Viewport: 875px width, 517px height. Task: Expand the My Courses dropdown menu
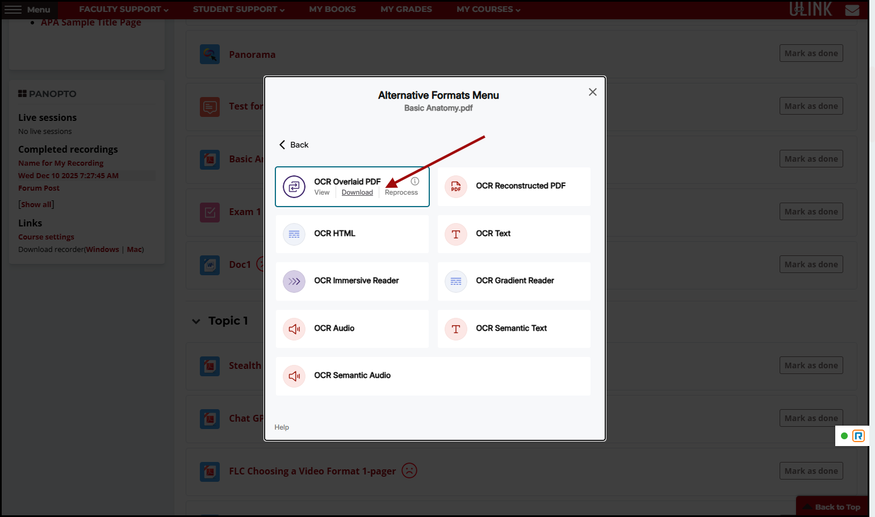pos(489,9)
